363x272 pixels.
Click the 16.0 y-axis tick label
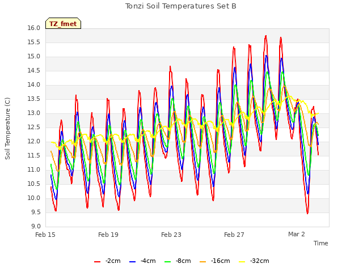tap(34, 28)
